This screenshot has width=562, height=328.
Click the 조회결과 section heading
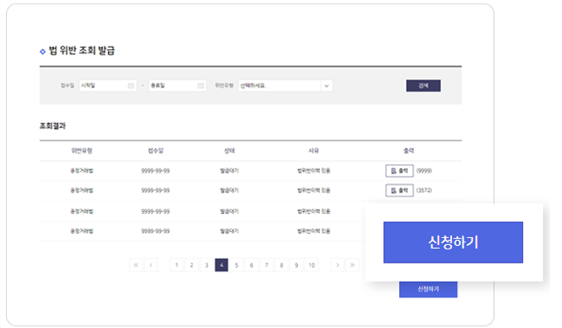(52, 126)
